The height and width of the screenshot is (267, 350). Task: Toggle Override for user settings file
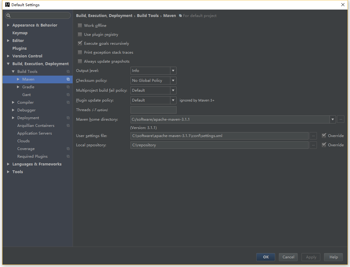[324, 136]
